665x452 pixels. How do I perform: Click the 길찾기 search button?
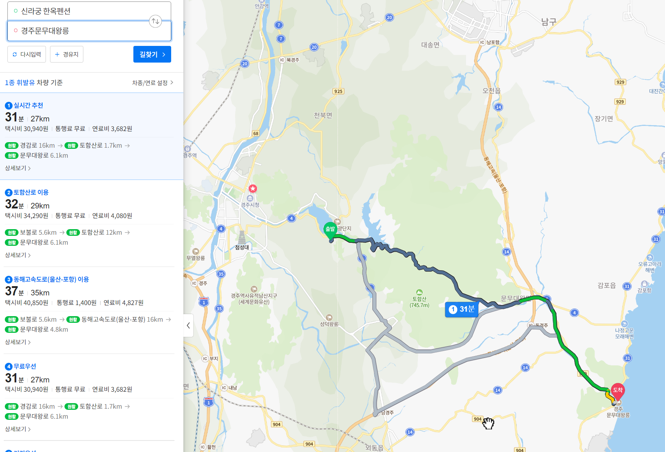[152, 54]
